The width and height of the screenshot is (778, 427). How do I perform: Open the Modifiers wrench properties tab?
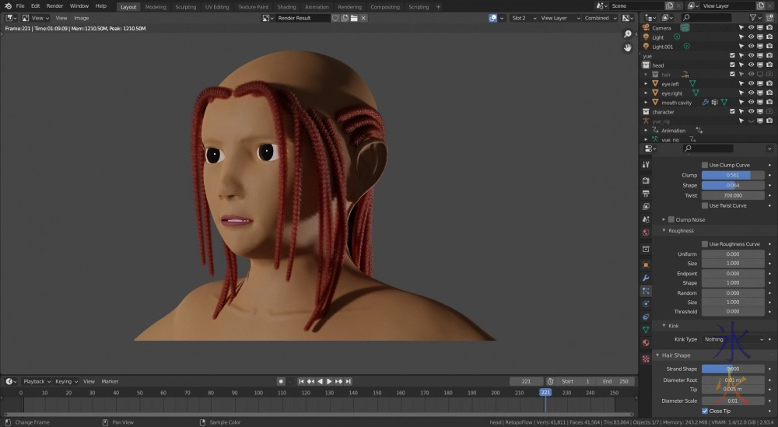point(646,278)
